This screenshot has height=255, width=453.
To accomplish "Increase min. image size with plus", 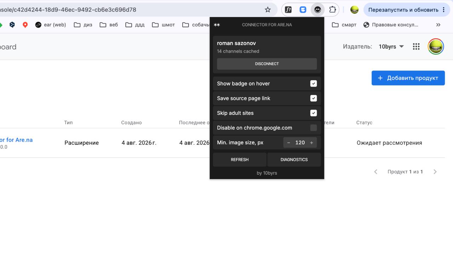I will (x=311, y=143).
